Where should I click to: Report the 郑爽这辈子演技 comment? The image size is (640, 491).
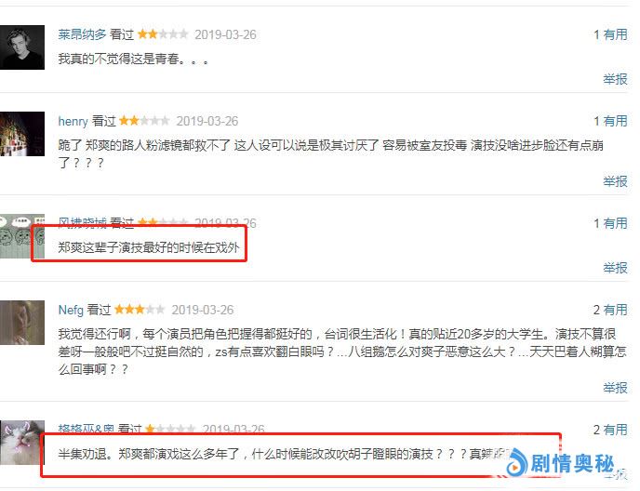616,268
